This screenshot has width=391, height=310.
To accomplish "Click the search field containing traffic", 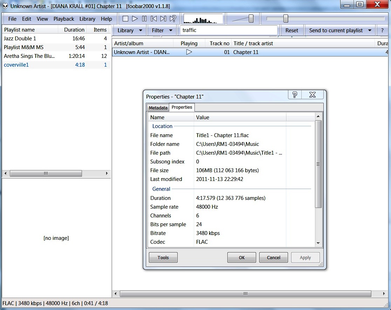I will (228, 30).
